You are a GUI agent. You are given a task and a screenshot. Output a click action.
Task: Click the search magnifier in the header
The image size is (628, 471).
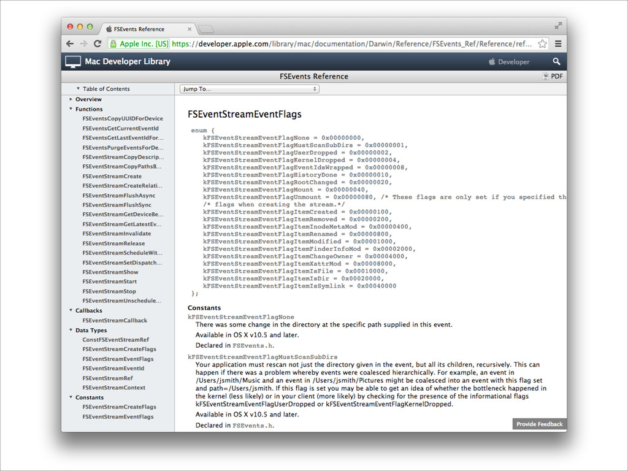click(x=556, y=61)
